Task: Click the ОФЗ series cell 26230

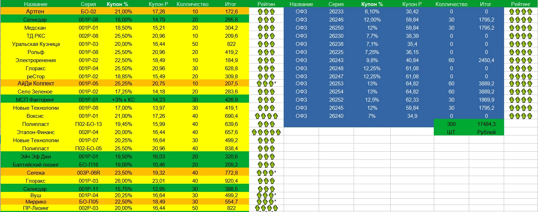Action: (x=336, y=36)
